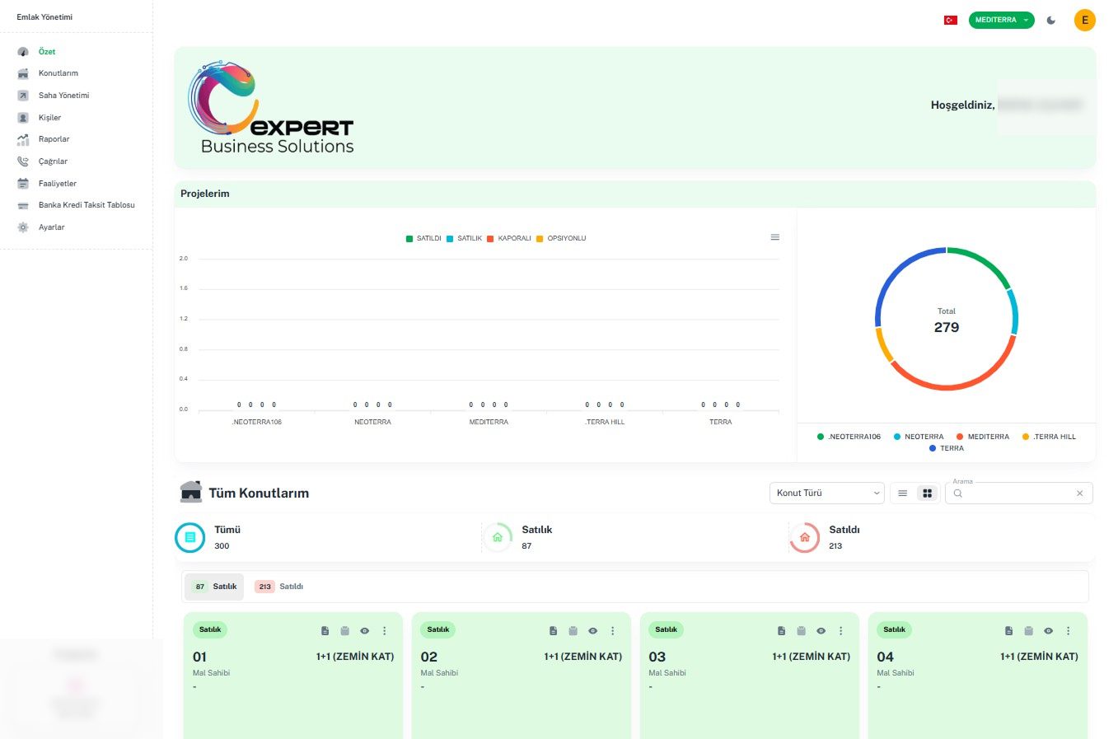Expand the MEDITERRA project dropdown
Image resolution: width=1118 pixels, height=739 pixels.
[1001, 20]
